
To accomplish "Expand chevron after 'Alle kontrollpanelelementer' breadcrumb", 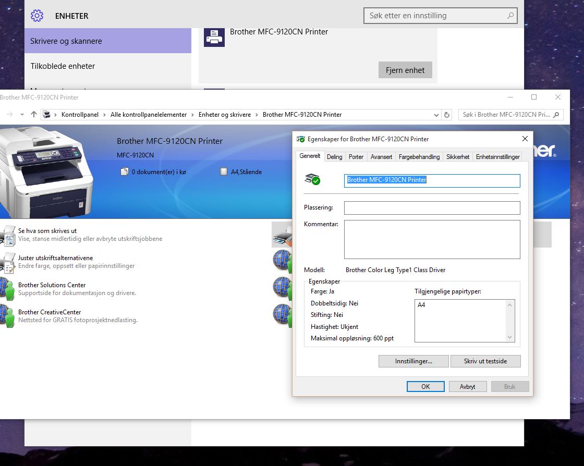I will click(192, 115).
